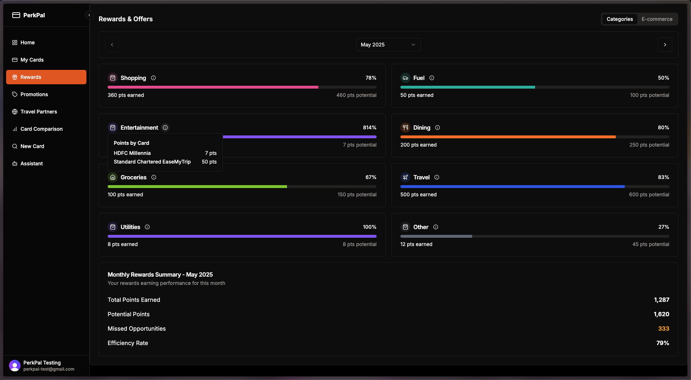This screenshot has height=380, width=691.
Task: Select the Rewards sidebar item
Action: [46, 77]
